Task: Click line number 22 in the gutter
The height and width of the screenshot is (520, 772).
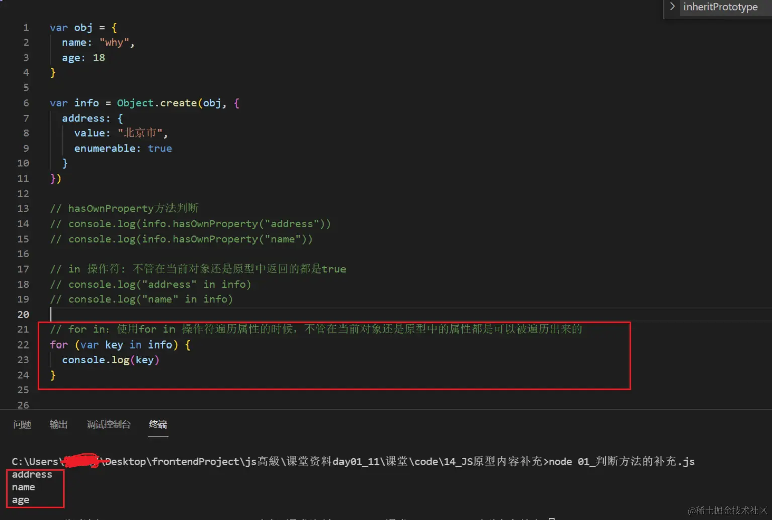Action: point(23,344)
